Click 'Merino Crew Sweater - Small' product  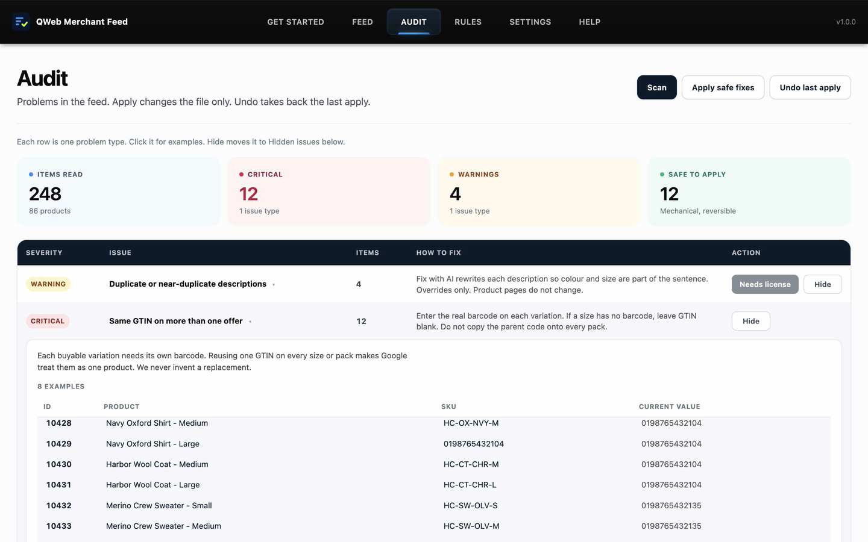pos(159,505)
